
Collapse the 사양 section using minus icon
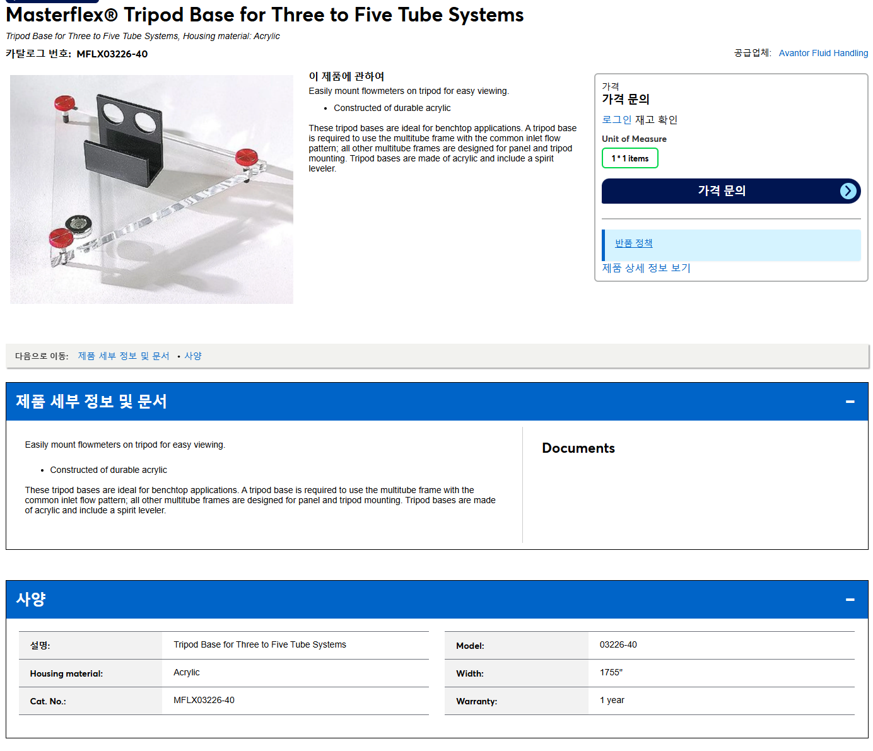850,600
